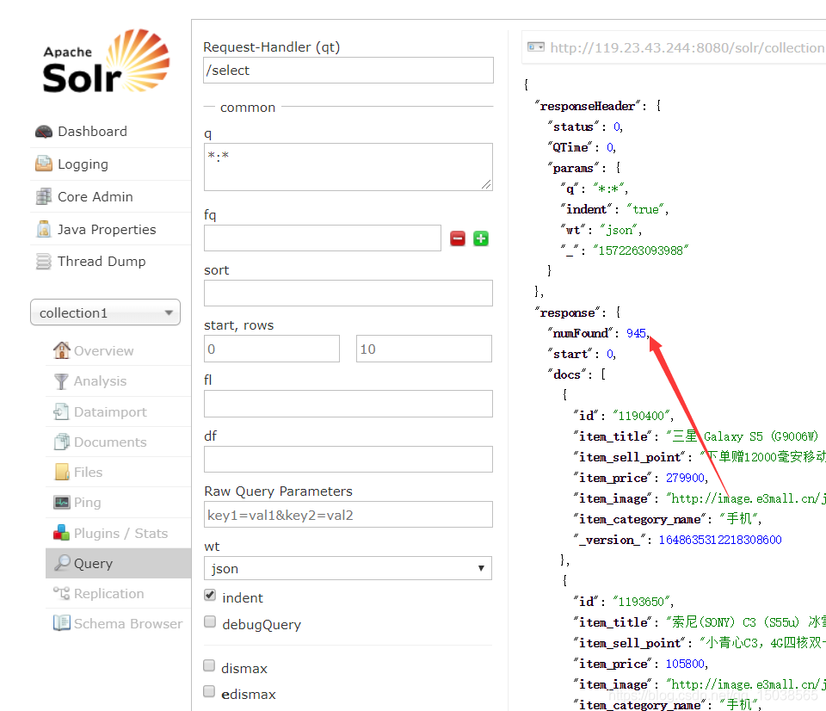Click the Logging notepad icon
826x711 pixels.
44,164
